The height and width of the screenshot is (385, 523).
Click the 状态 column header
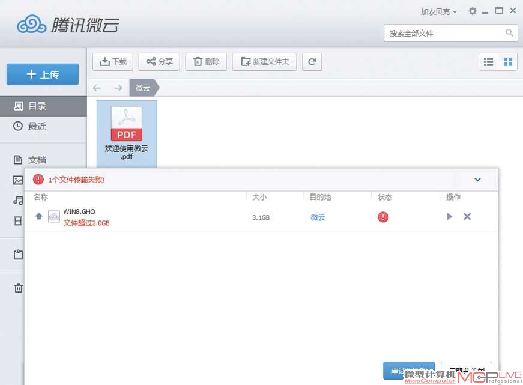pyautogui.click(x=385, y=197)
